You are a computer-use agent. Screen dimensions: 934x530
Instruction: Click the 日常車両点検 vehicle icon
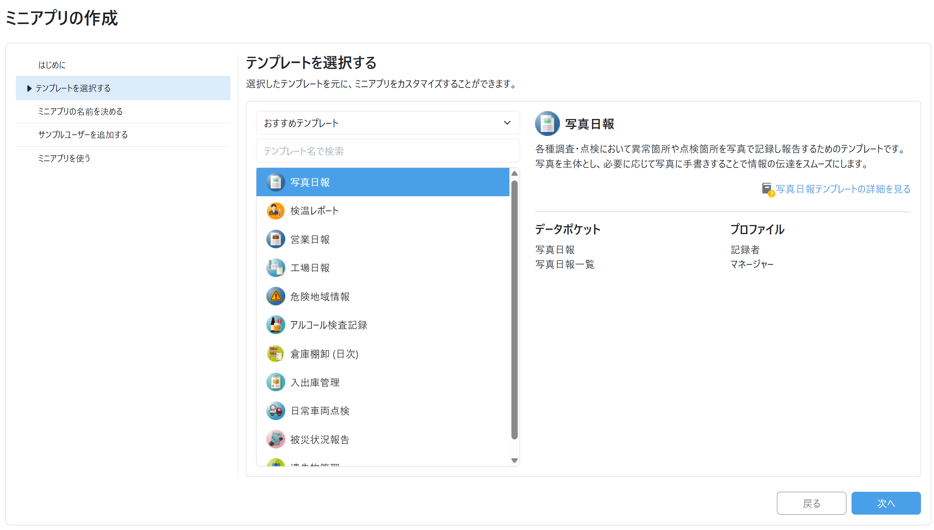(x=275, y=411)
